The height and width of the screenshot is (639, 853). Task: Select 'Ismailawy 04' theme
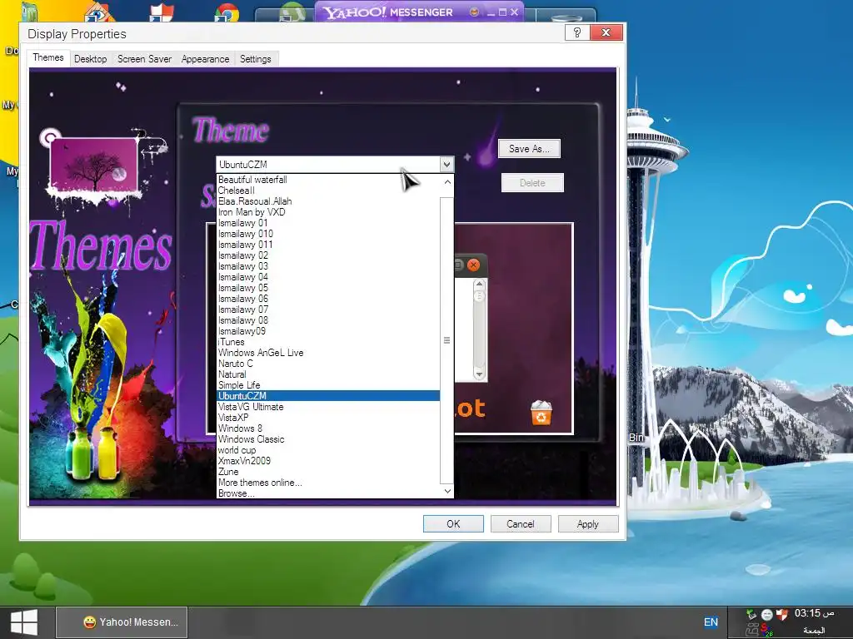tap(328, 277)
